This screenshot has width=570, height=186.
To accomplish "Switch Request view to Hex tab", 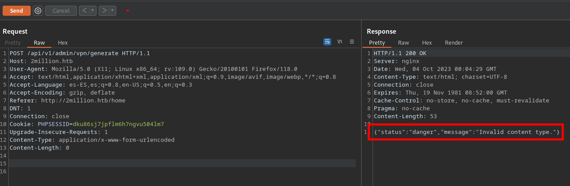I will [63, 43].
